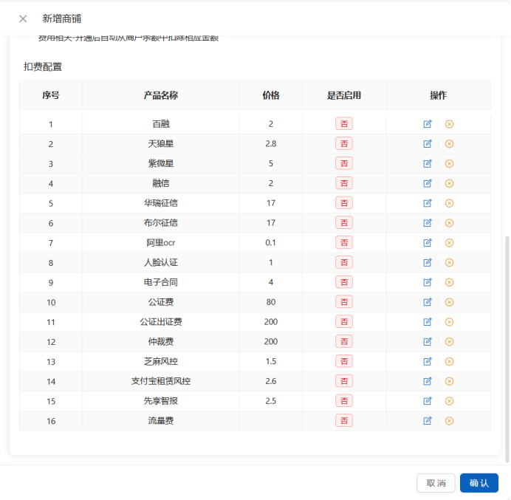Click the 否 enabled tag for 天狼星
The width and height of the screenshot is (511, 500).
pos(344,144)
